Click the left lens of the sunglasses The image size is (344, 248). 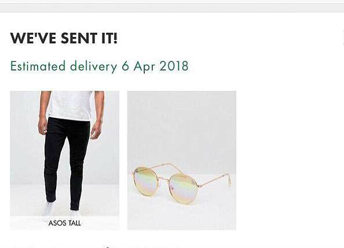(x=145, y=181)
